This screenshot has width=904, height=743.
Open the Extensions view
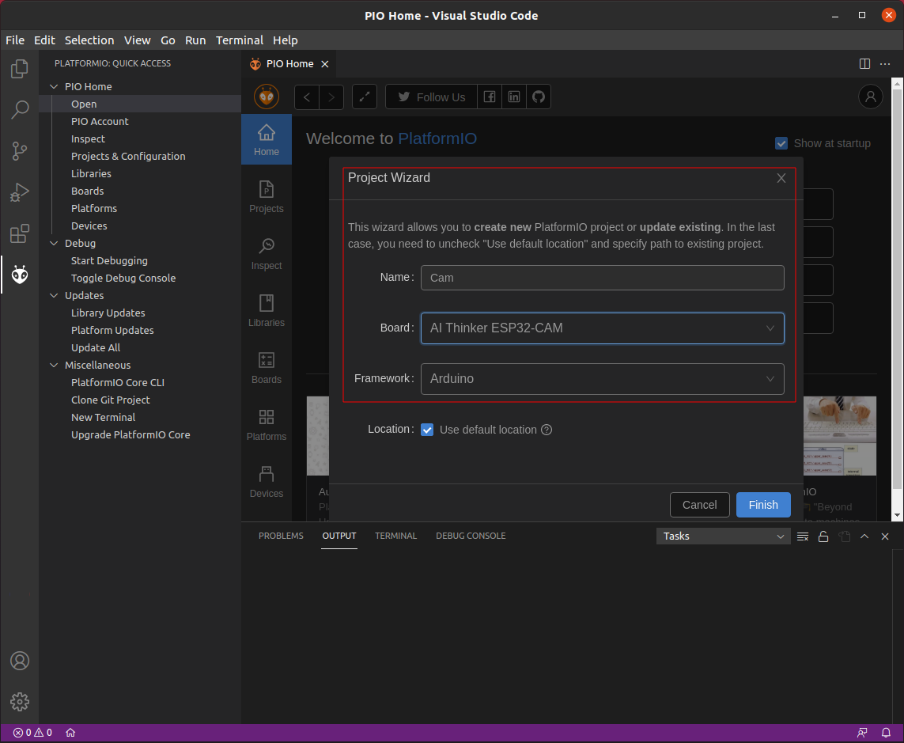20,233
